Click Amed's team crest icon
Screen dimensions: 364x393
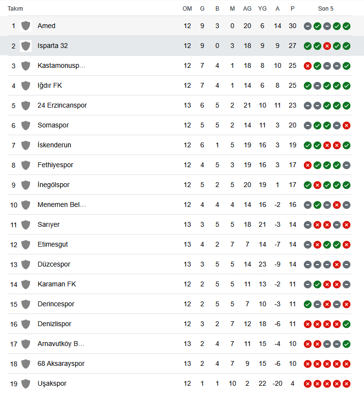point(26,26)
